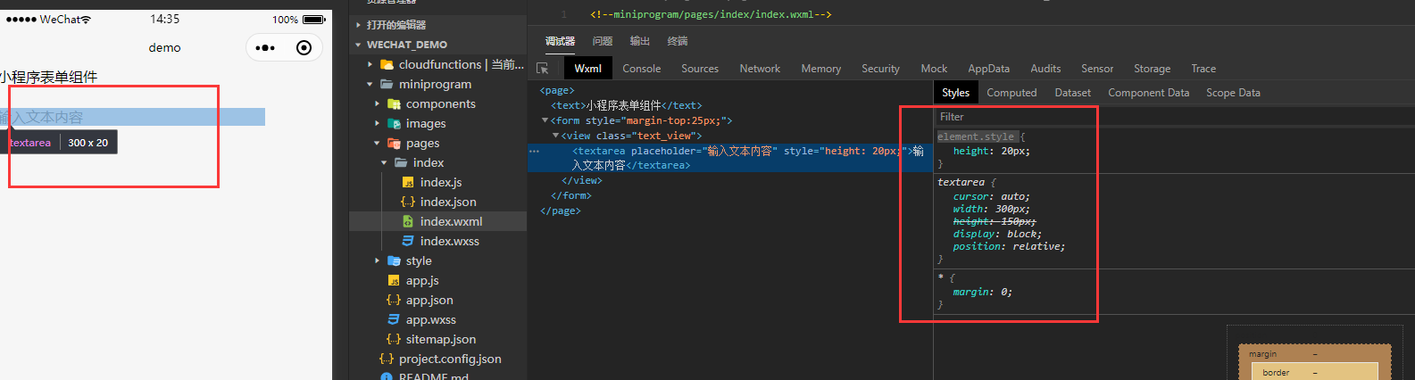Switch to the Scope Data sub-tab
The height and width of the screenshot is (380, 1415).
(1233, 93)
